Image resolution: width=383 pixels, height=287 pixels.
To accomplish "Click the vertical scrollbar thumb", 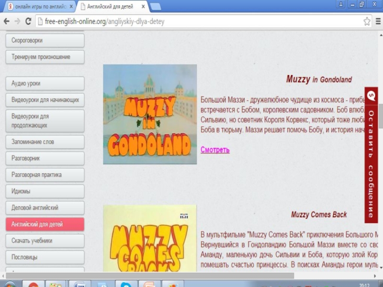I will (381, 116).
